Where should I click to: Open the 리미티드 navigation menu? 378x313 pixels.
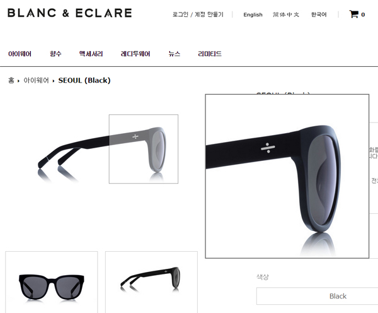[210, 54]
